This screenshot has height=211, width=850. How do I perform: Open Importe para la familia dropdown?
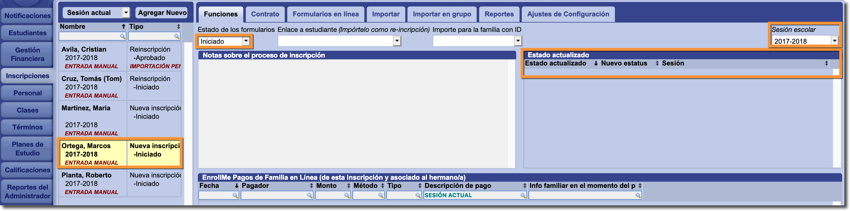518,41
